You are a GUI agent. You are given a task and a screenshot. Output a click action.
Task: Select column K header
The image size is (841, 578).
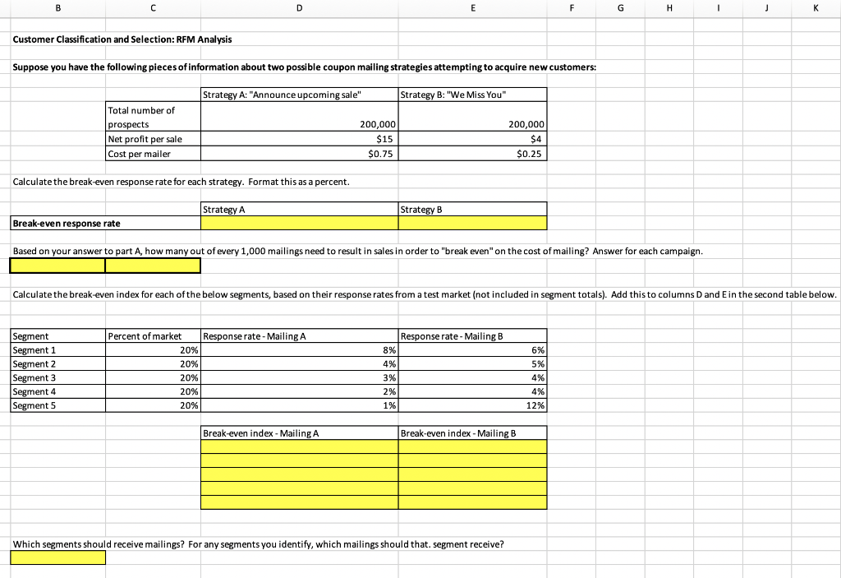click(816, 8)
